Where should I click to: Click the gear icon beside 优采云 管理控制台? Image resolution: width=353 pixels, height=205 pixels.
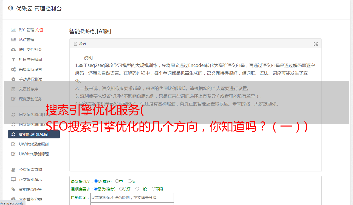pos(10,8)
